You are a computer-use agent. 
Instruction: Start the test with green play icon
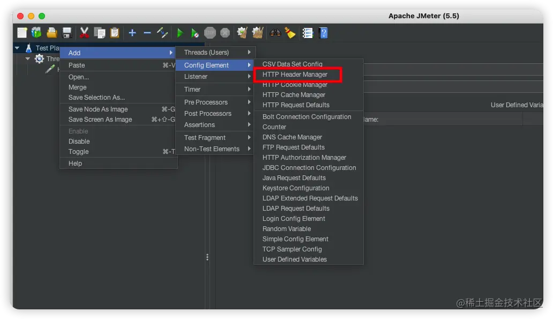[180, 33]
